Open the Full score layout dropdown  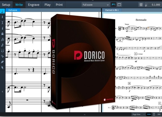click(x=96, y=5)
